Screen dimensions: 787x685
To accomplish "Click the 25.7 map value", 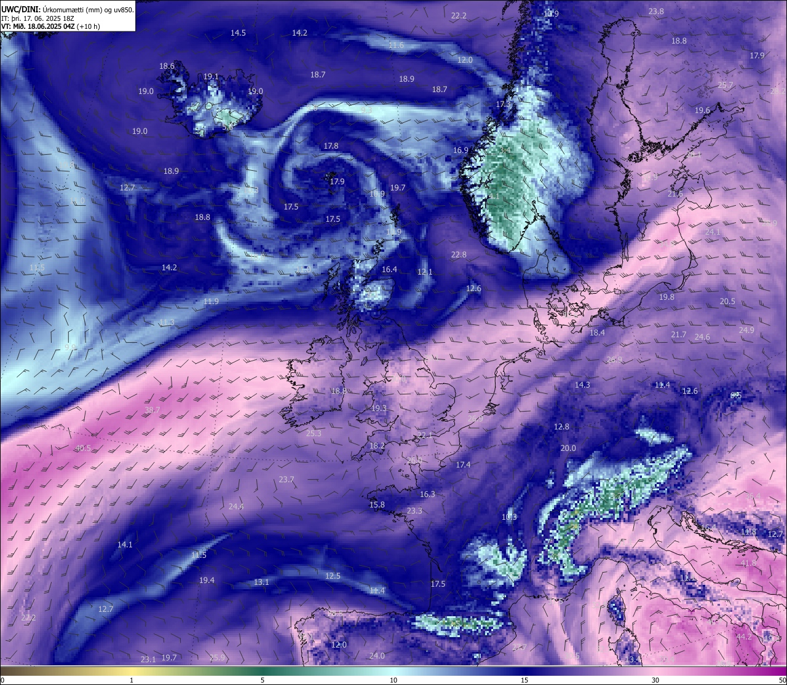I will click(x=726, y=85).
